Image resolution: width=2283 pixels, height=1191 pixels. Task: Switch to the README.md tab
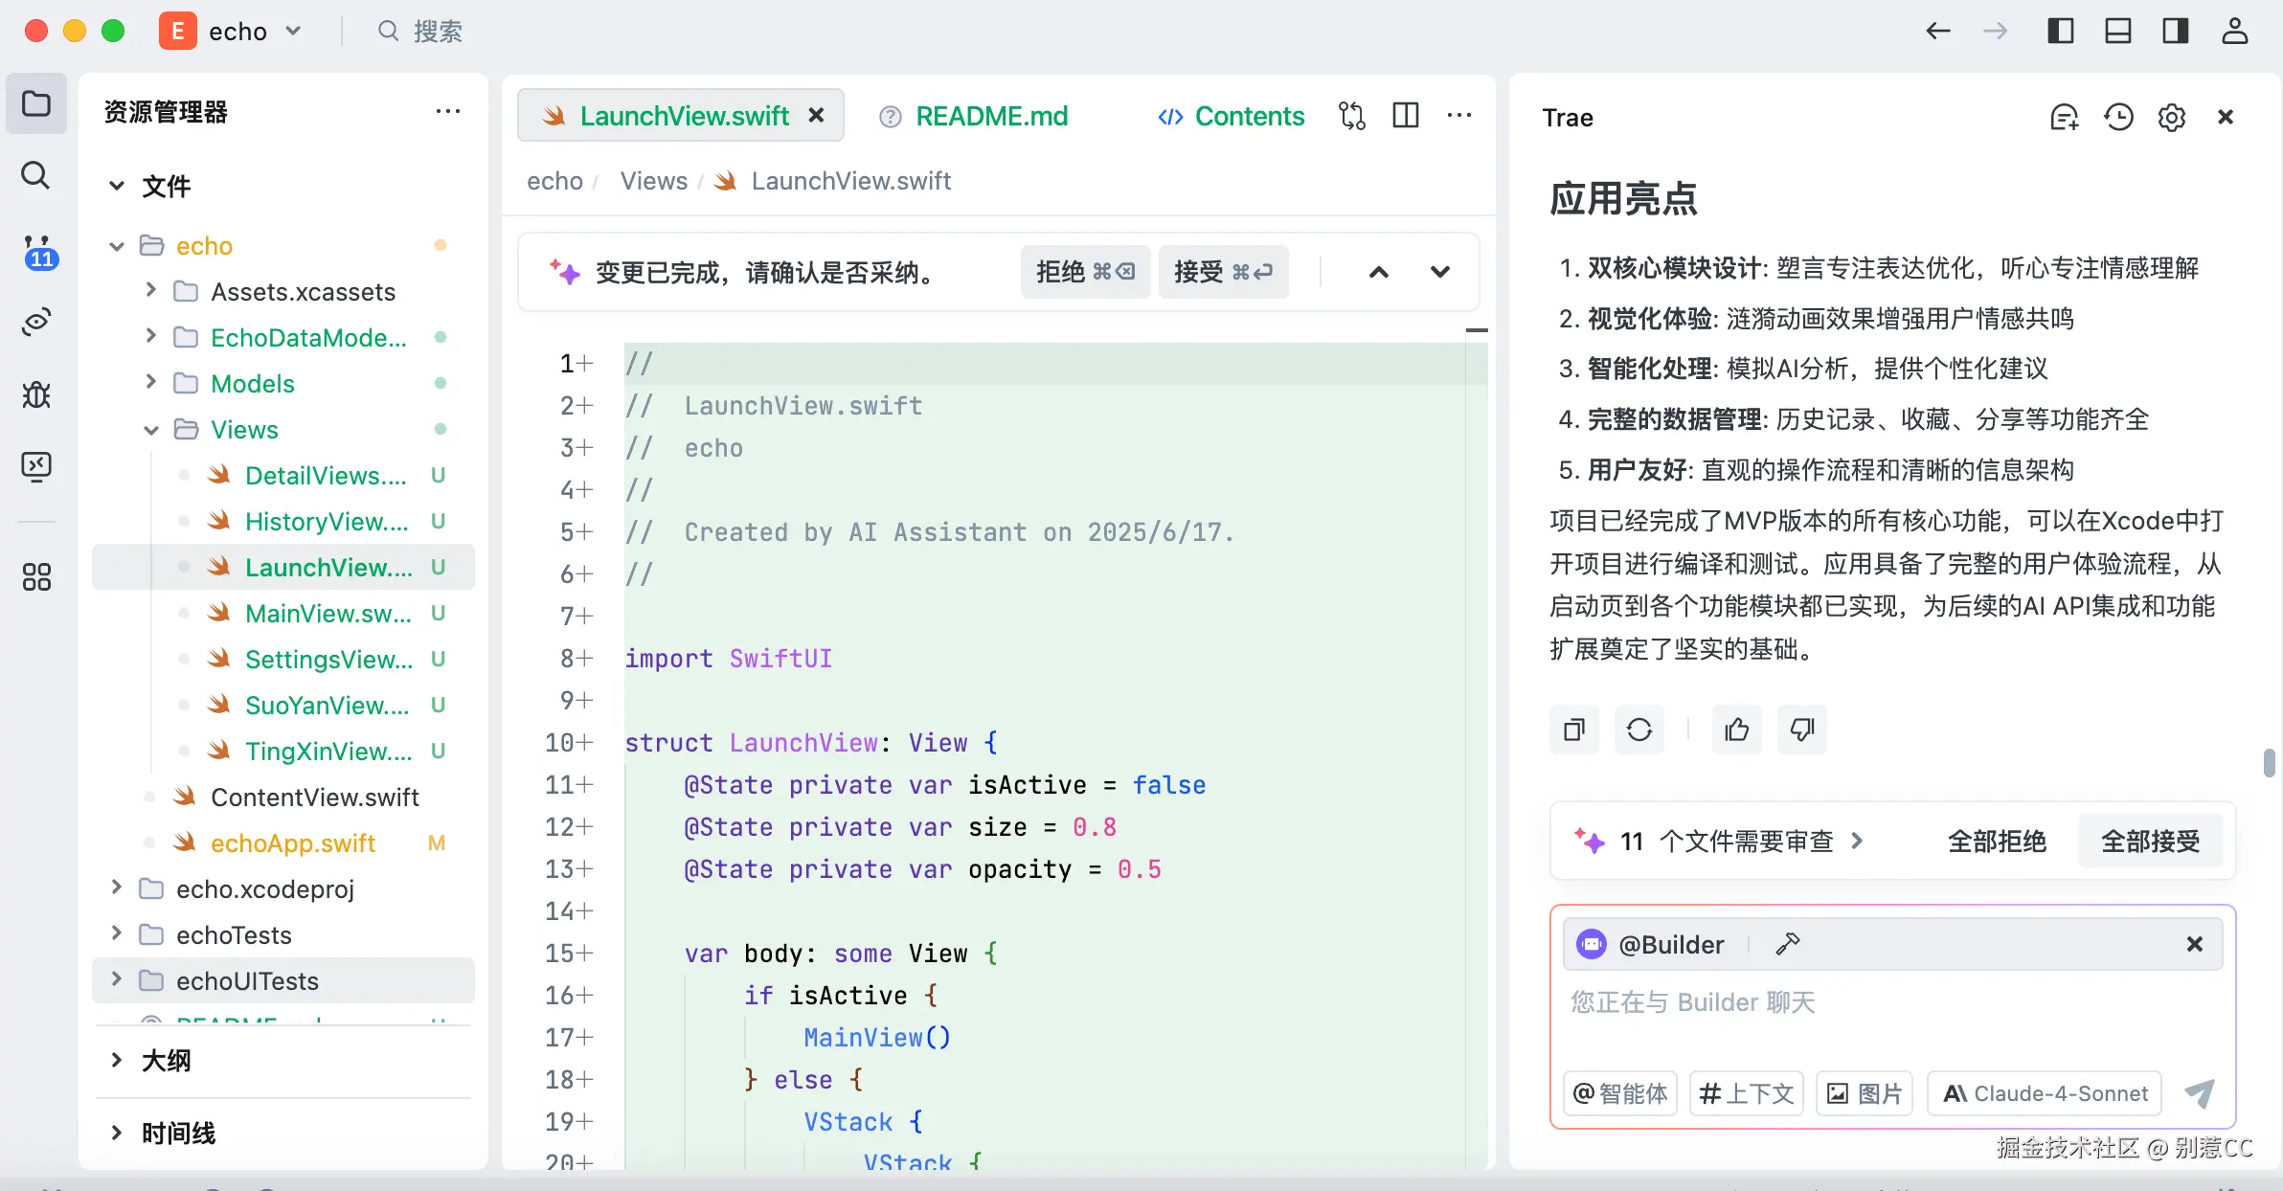coord(990,116)
